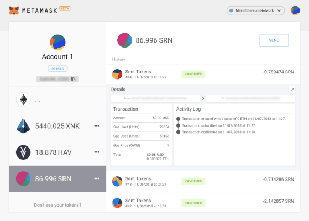Open the options menu for 18.878 HAV

coord(97,152)
